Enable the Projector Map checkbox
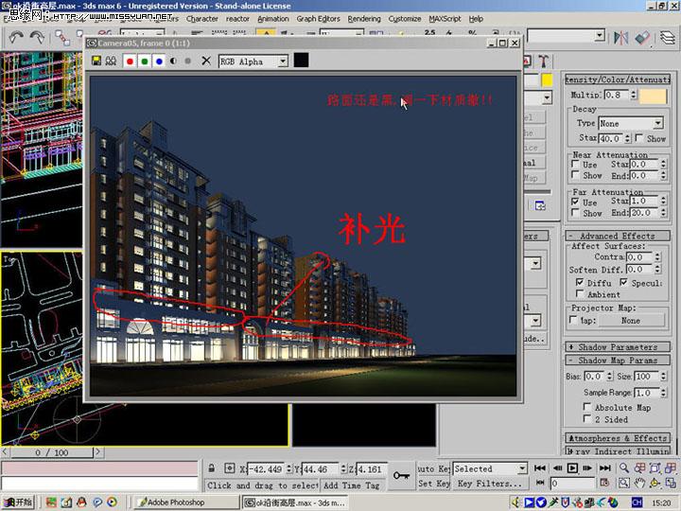The width and height of the screenshot is (681, 511). (x=574, y=320)
